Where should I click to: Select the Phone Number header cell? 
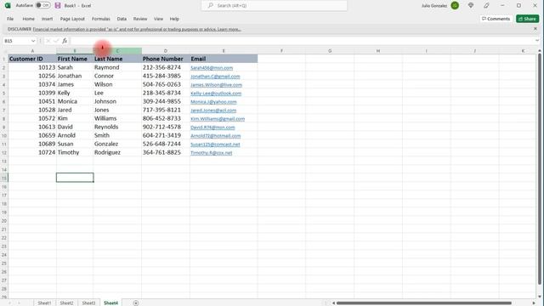tap(166, 59)
